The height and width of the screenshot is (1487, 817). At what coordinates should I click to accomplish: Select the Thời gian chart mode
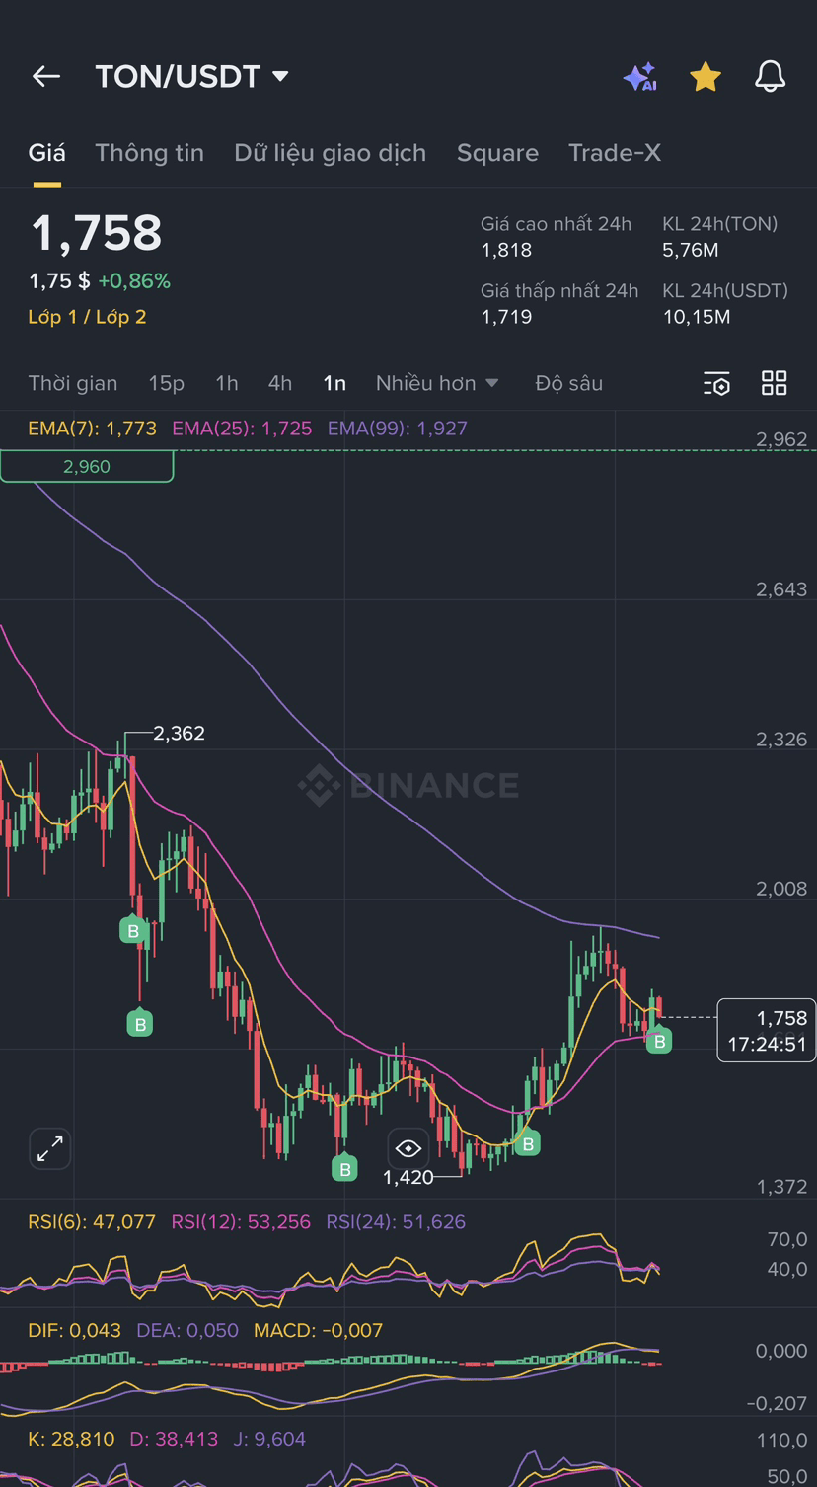[x=73, y=383]
